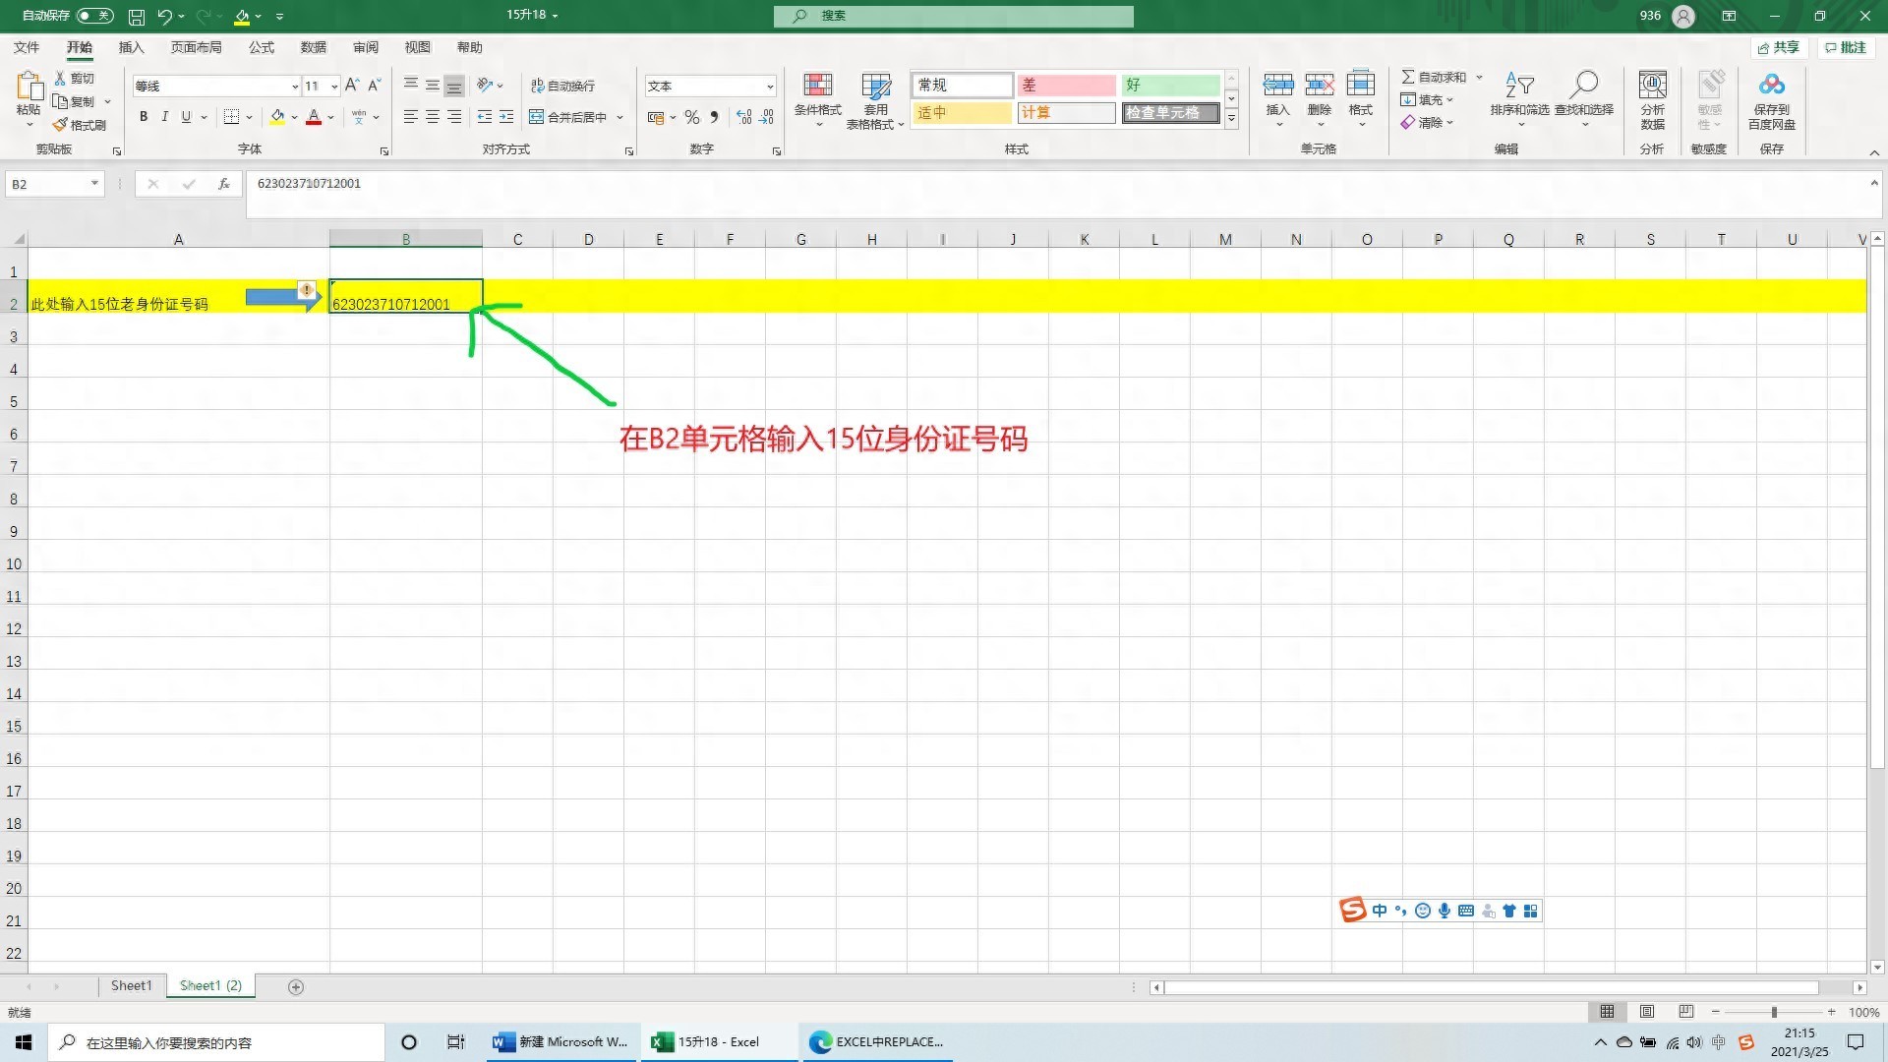Viewport: 1888px width, 1062px height.
Task: Switch to the Sheet1 tab
Action: [131, 985]
